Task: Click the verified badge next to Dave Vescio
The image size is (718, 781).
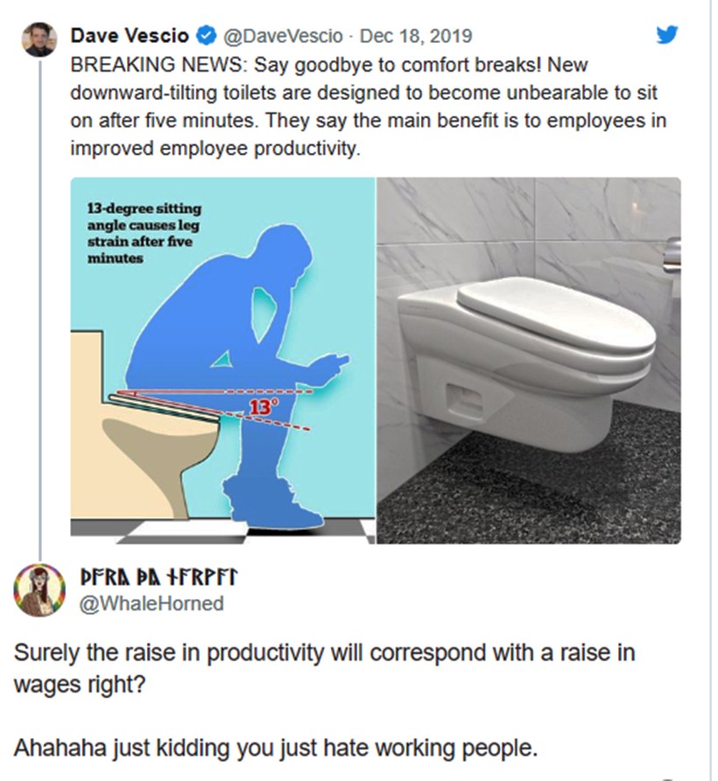Action: coord(207,36)
